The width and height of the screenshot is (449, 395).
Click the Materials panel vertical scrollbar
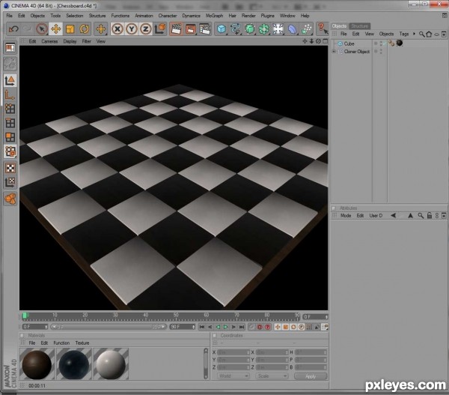[x=206, y=364]
